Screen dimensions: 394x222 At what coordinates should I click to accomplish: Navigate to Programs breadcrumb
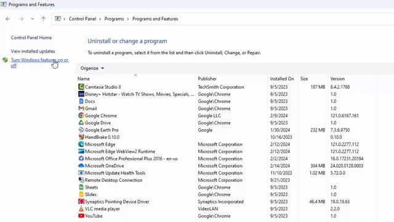click(114, 19)
